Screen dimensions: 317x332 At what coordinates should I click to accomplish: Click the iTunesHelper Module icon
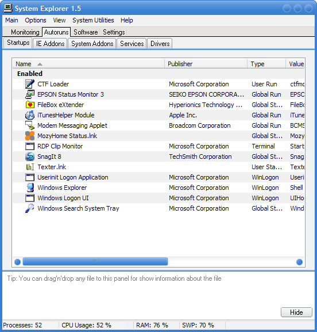pos(30,115)
